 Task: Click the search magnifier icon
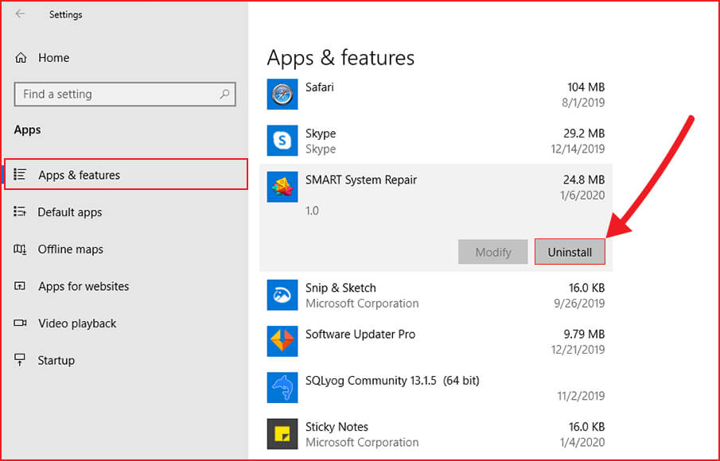point(224,94)
